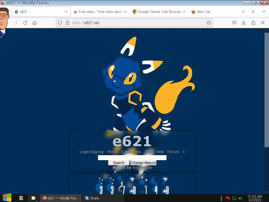Go to Firefox home page icon
The image size is (269, 202).
click(x=34, y=23)
